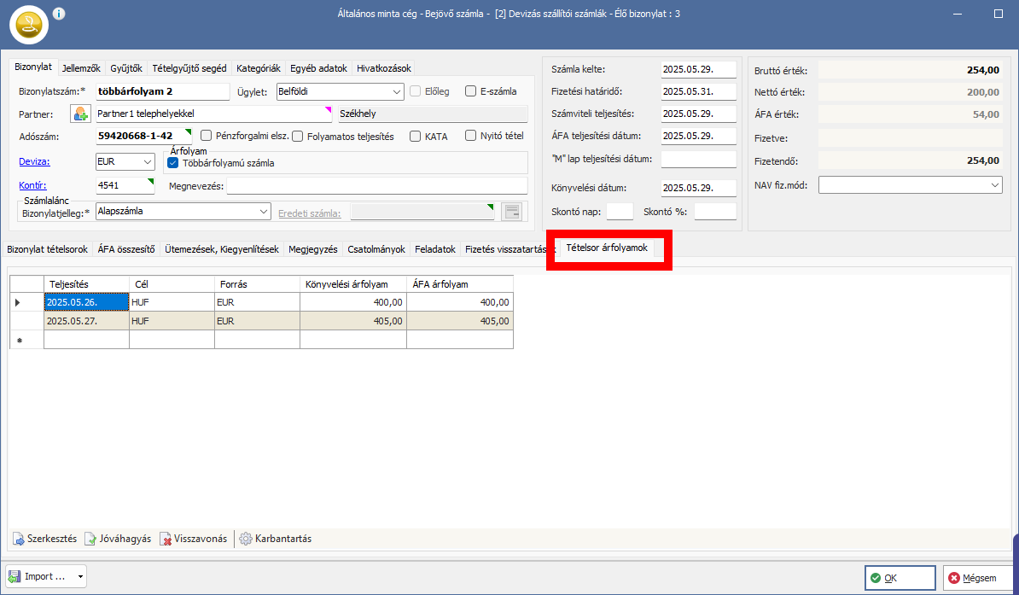Select the current row indicator arrow

click(x=18, y=302)
